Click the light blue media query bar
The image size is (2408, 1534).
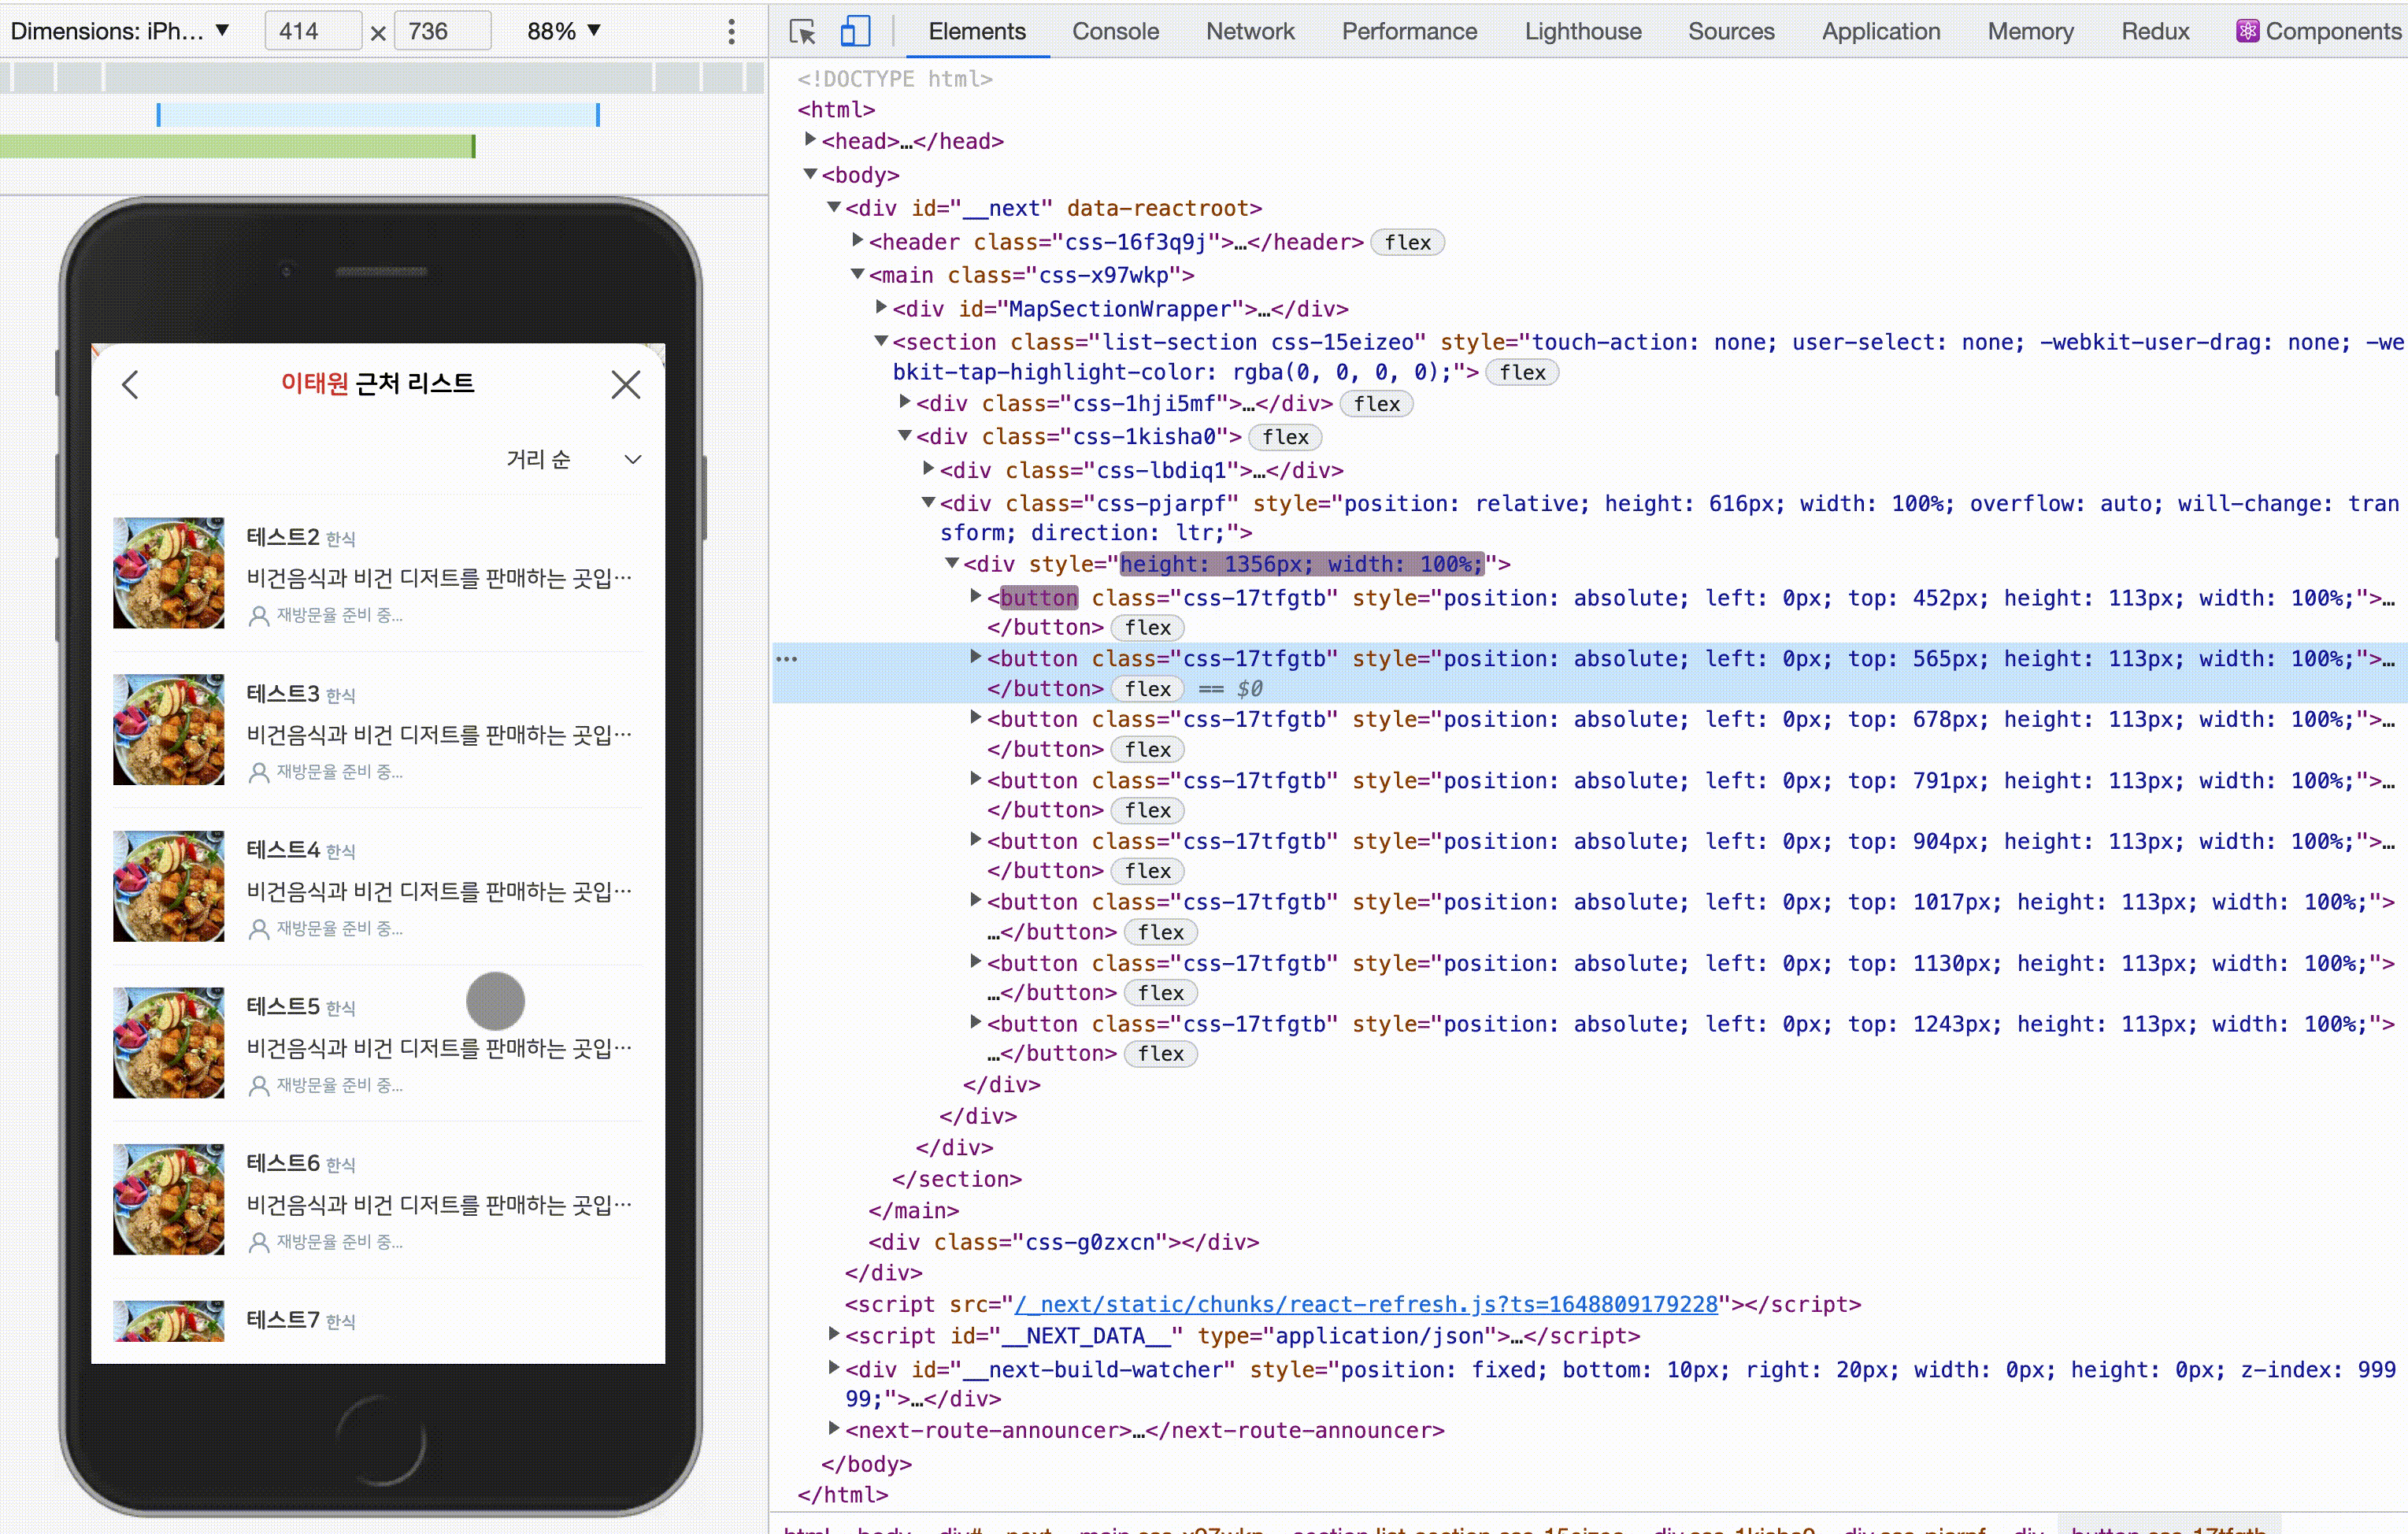[378, 115]
